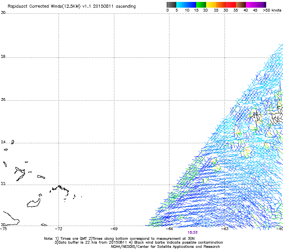Pick the red 30-35 knots legend color
This screenshot has width=283, height=249.
click(231, 5)
